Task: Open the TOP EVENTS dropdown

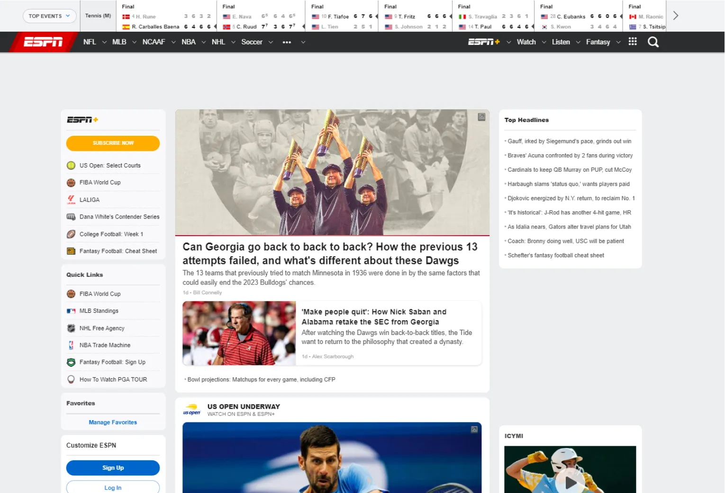Action: coord(49,16)
